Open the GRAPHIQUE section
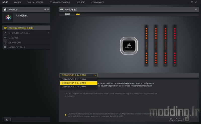 point(26,42)
